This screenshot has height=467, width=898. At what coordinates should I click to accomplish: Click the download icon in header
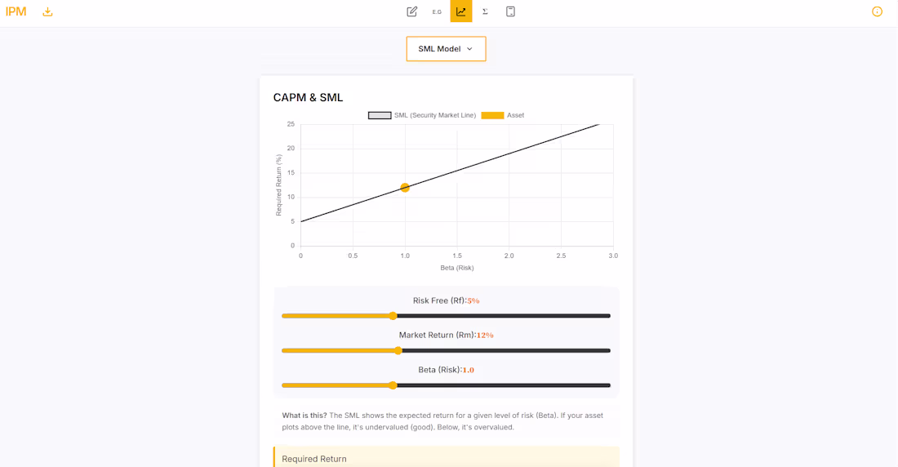click(47, 11)
